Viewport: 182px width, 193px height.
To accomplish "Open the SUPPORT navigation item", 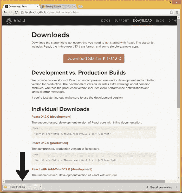I will pos(121,21).
